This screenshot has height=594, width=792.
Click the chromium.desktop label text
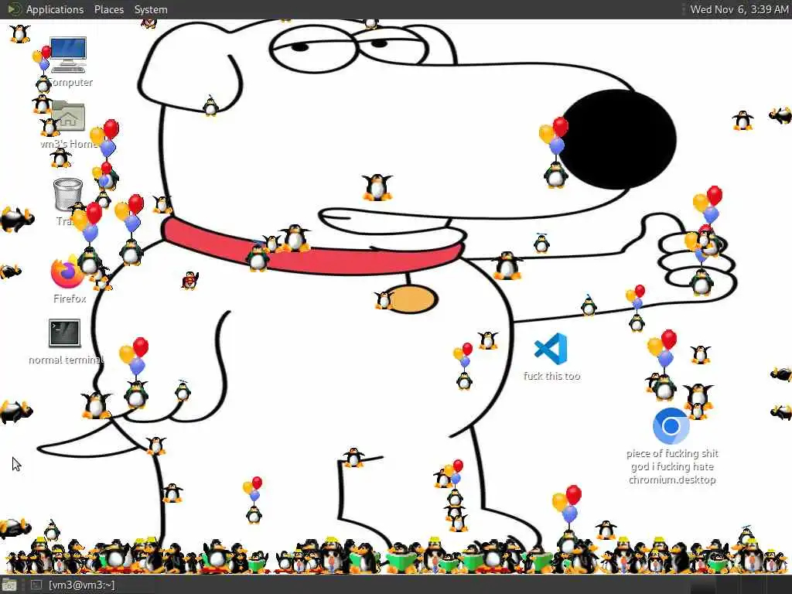(672, 466)
